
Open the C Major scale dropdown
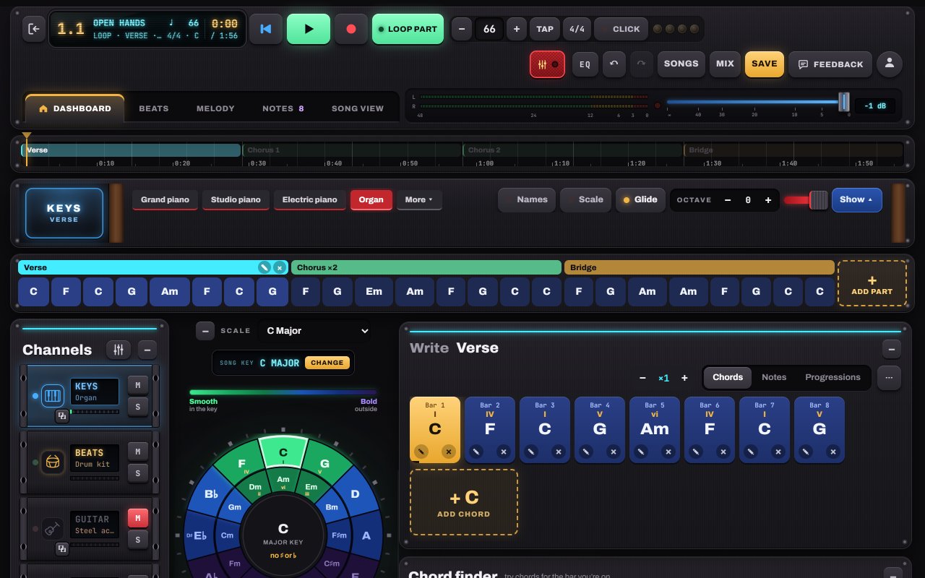315,331
